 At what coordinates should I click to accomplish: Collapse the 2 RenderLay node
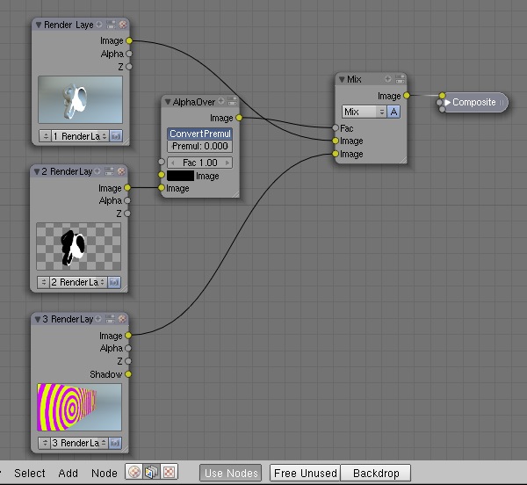tap(37, 171)
